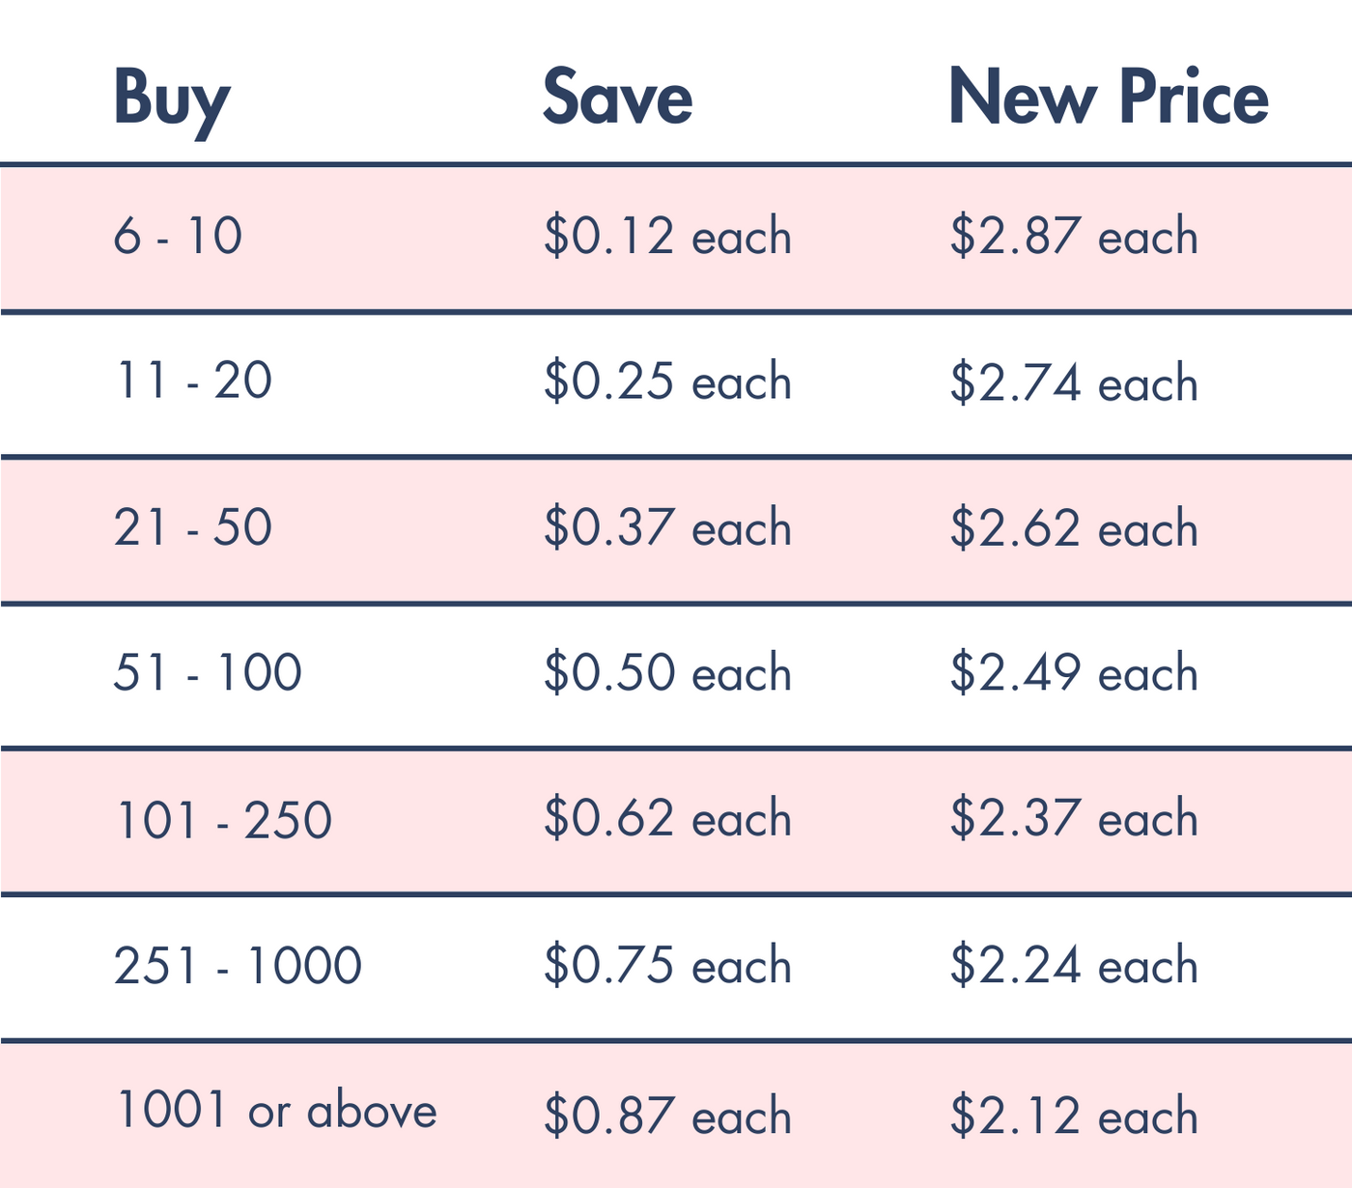Select the "$0.25 each" savings cell

tap(667, 382)
